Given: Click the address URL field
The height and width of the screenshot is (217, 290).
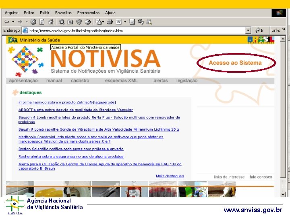Looking at the screenshot, I should [137, 31].
